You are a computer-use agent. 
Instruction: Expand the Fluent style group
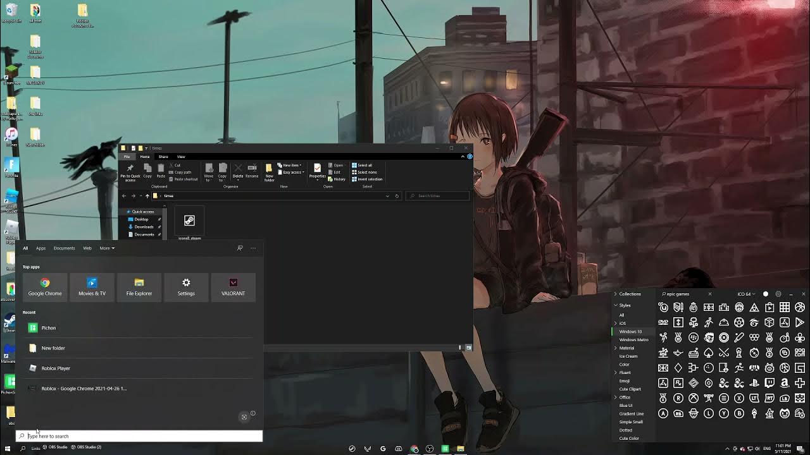(x=615, y=372)
